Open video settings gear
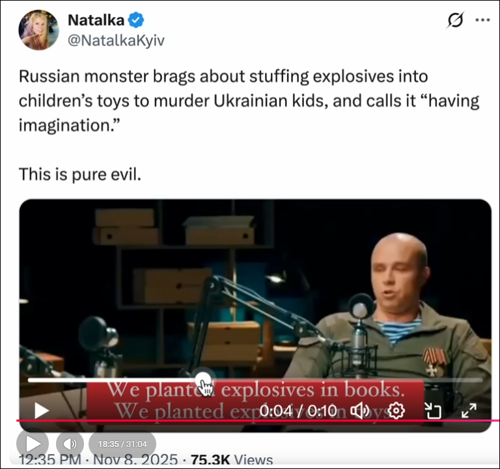 coord(396,410)
